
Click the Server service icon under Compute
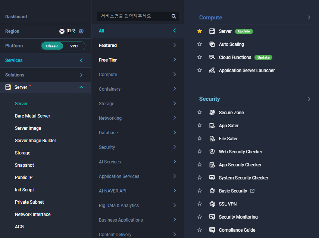click(212, 31)
